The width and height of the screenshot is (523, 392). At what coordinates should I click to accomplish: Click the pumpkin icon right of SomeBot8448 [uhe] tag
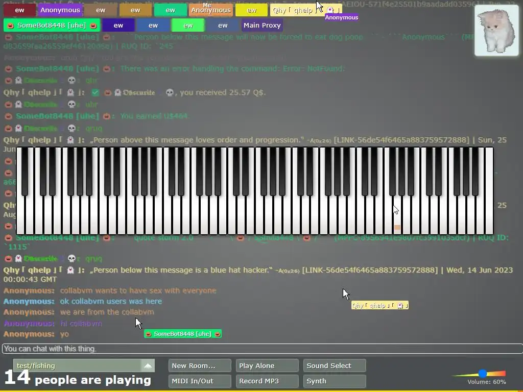tap(93, 26)
